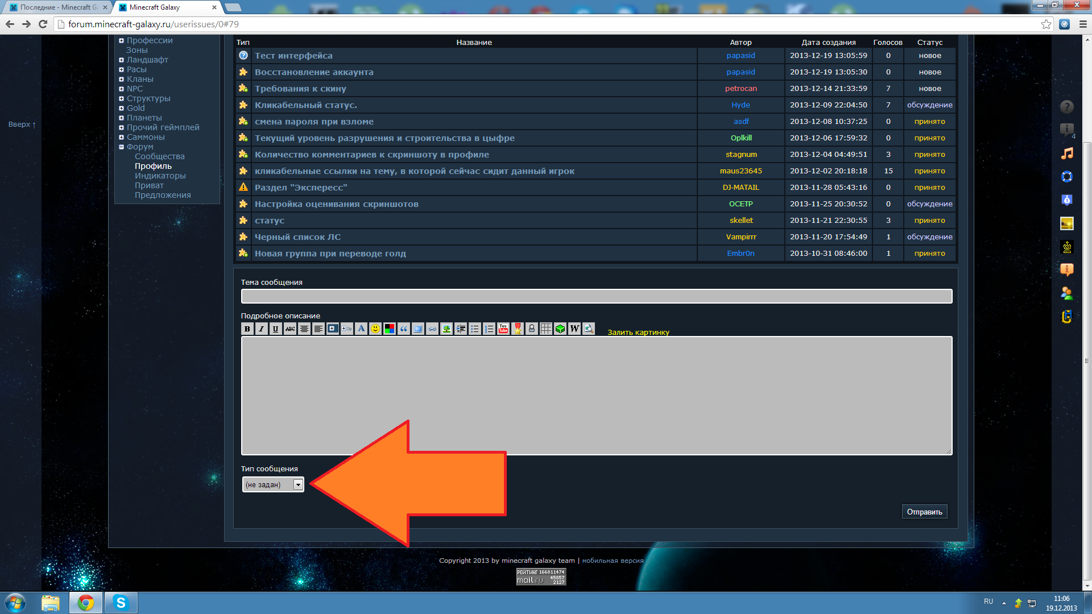Expand the Профессии tree item
1092x614 pixels.
coord(121,40)
